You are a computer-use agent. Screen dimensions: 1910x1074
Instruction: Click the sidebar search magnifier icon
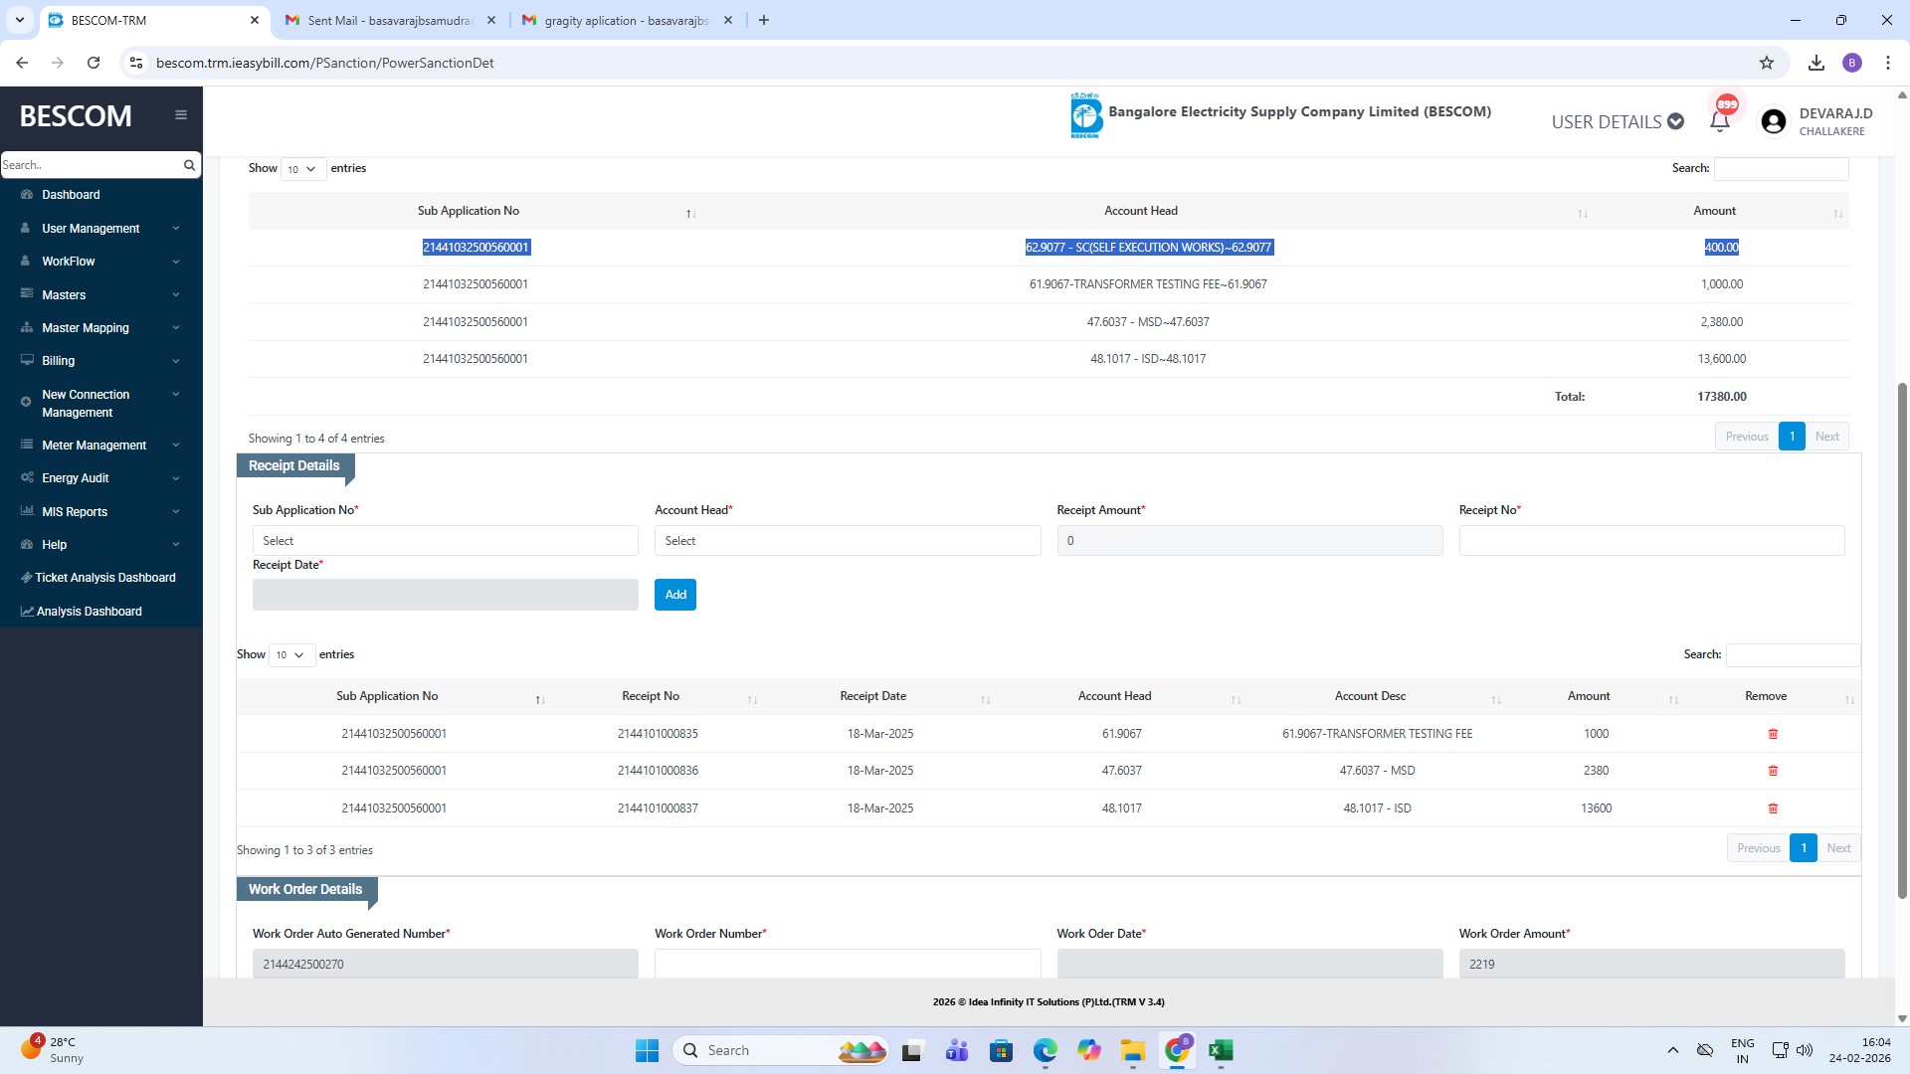pyautogui.click(x=189, y=165)
